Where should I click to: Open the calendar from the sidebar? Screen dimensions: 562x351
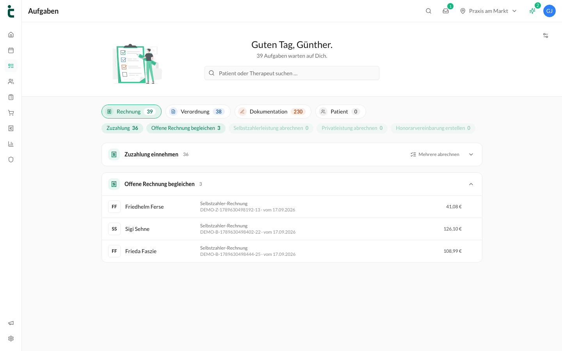pos(11,50)
